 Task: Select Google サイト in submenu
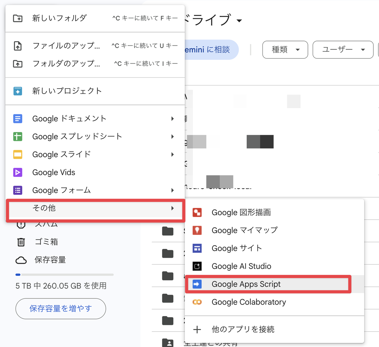pos(274,248)
